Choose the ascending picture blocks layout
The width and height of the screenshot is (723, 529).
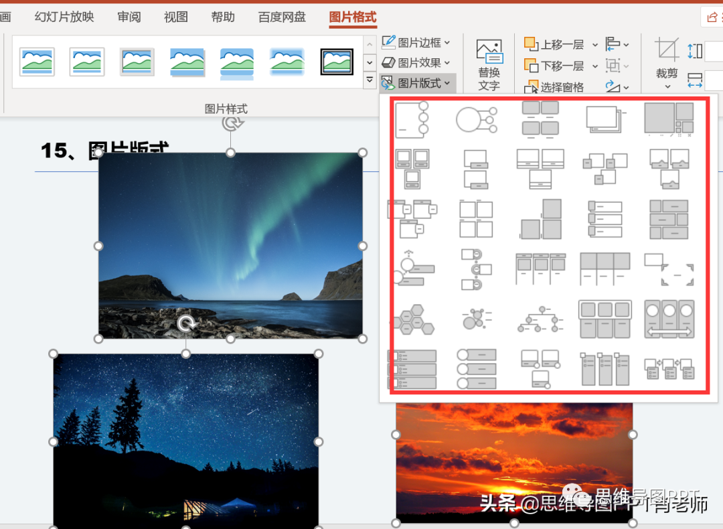point(541,219)
